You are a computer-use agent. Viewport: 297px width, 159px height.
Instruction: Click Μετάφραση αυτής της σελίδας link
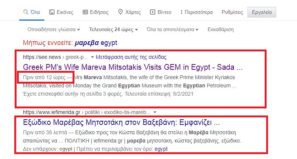(131, 57)
